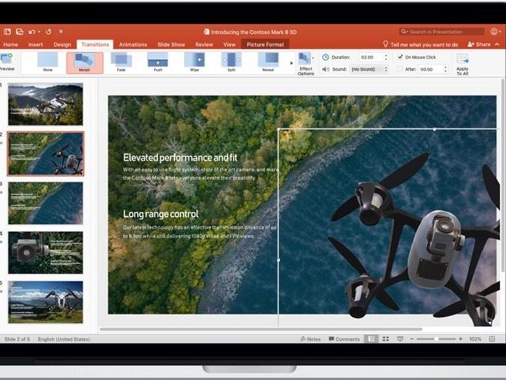This screenshot has height=380, width=506.
Task: Select the Reveal transition
Action: (268, 62)
